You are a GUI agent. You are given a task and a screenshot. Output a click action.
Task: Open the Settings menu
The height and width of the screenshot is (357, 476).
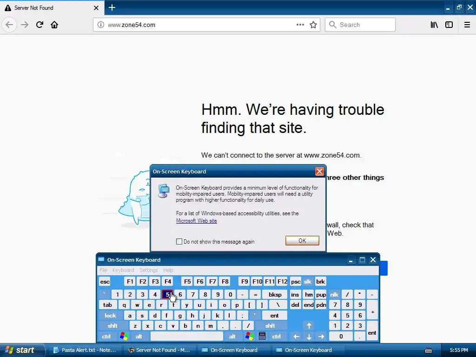click(148, 270)
